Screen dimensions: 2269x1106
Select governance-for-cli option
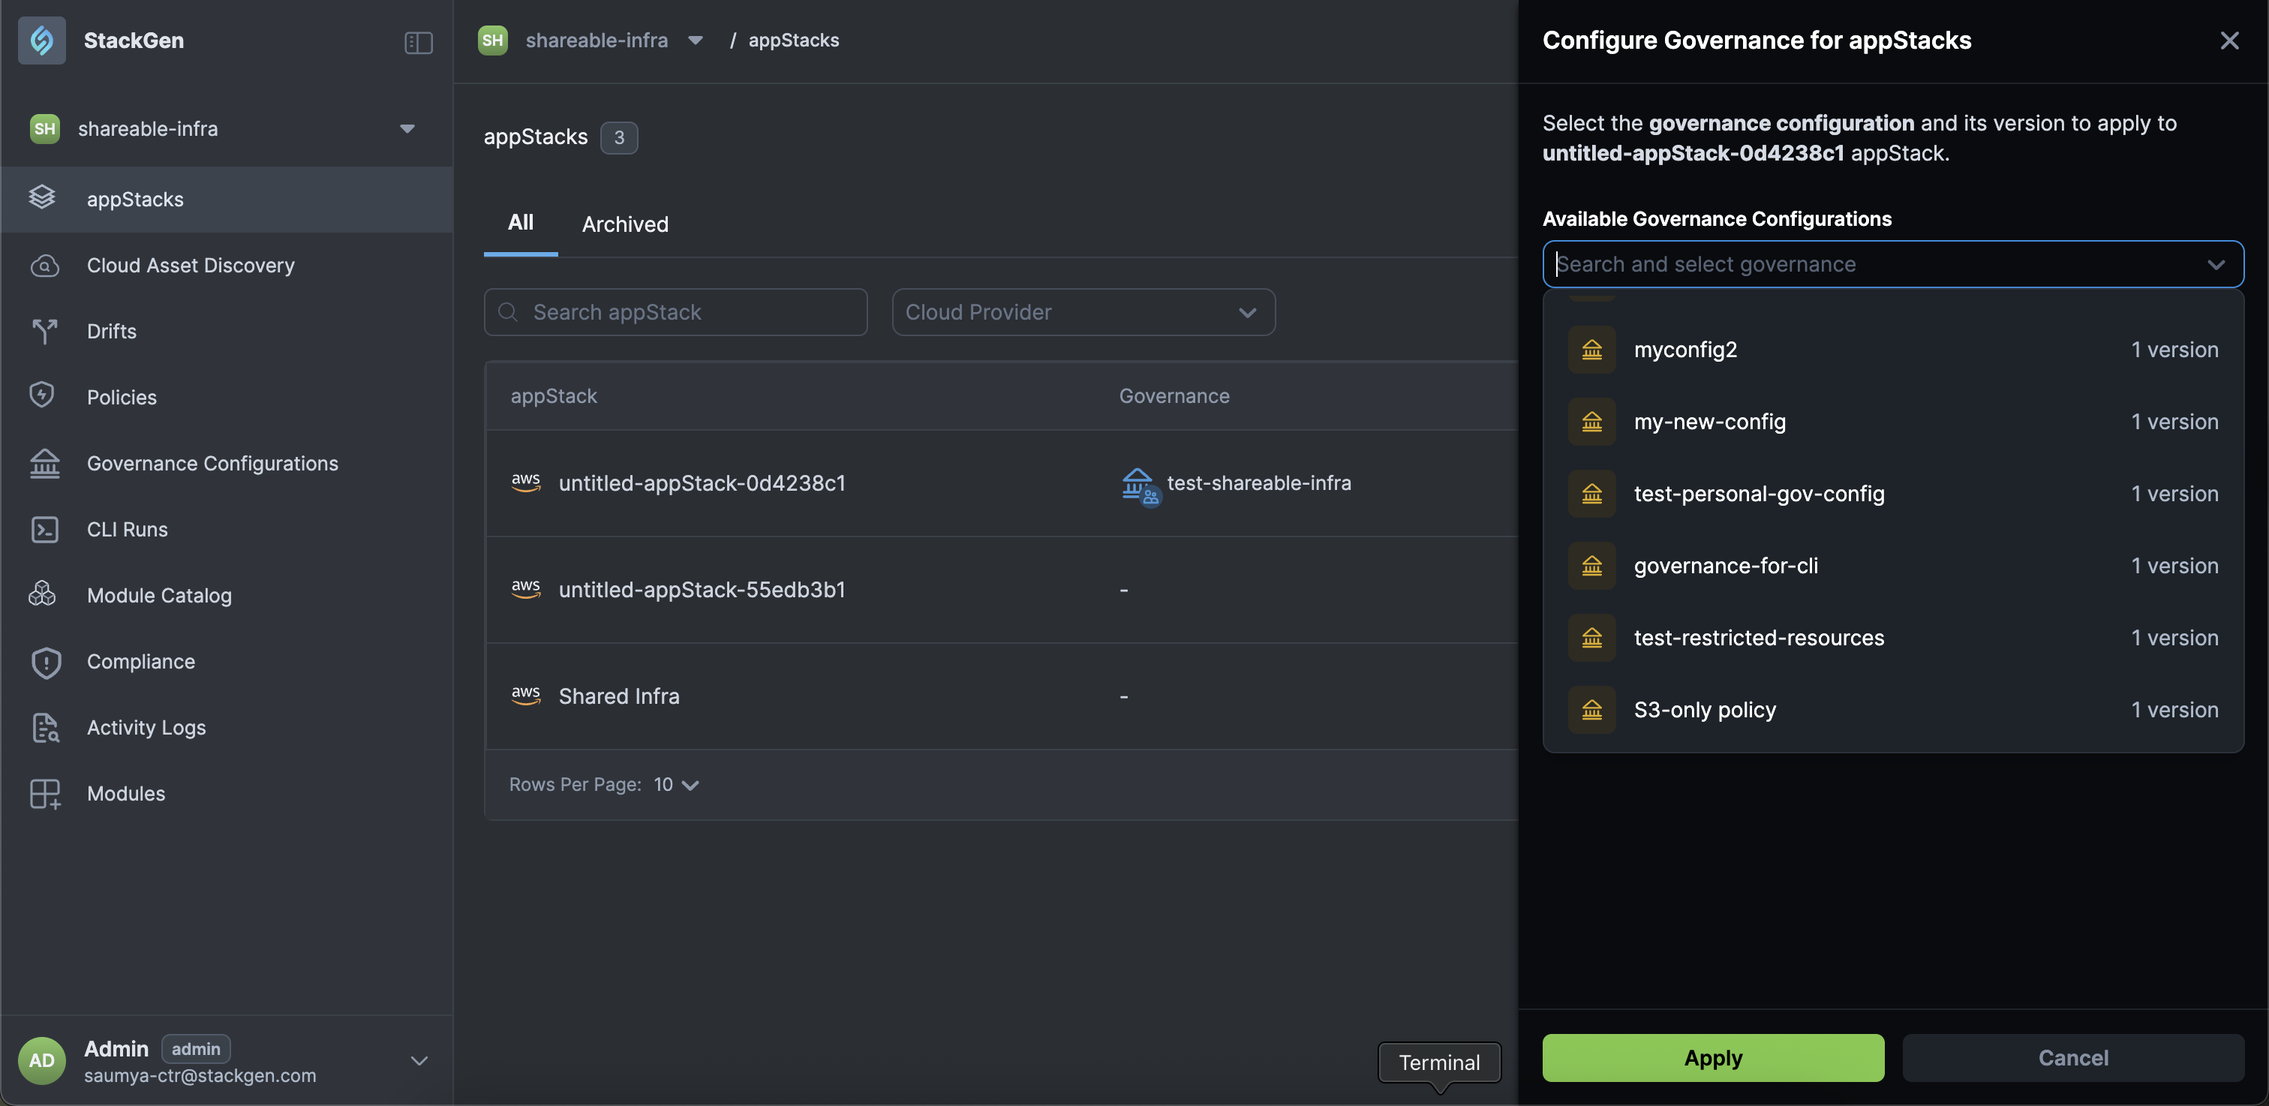pyautogui.click(x=1893, y=565)
